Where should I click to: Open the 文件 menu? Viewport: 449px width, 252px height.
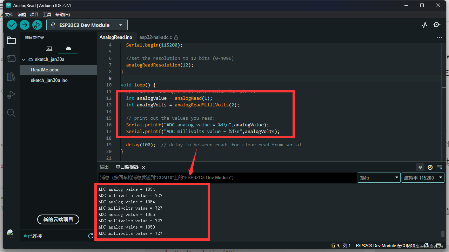click(x=9, y=15)
